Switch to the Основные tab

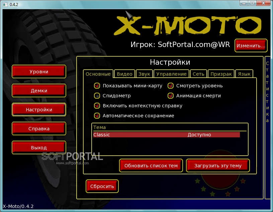(98, 74)
